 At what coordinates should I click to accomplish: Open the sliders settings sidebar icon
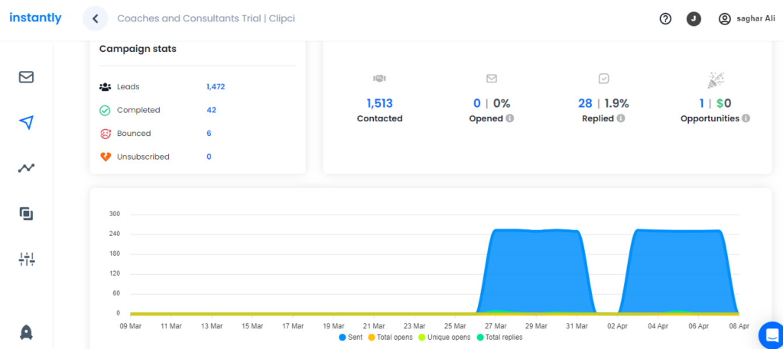(26, 259)
